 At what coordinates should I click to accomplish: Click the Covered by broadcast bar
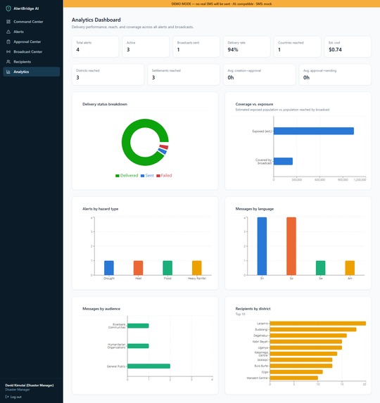point(283,161)
